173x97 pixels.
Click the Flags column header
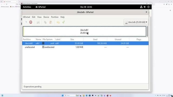pos(139,39)
